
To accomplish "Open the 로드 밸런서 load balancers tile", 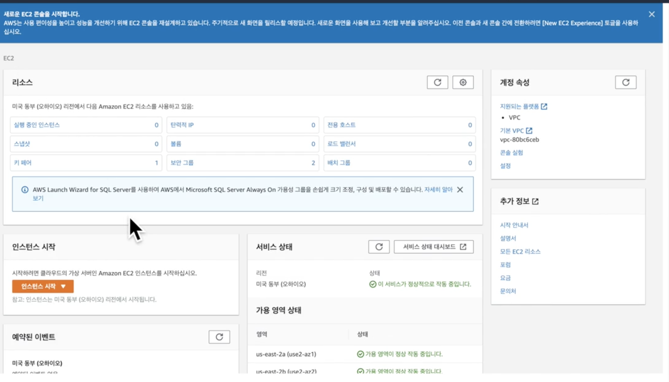I will pos(341,144).
